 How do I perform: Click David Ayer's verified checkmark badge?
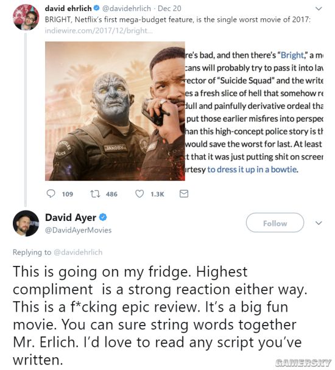103,217
